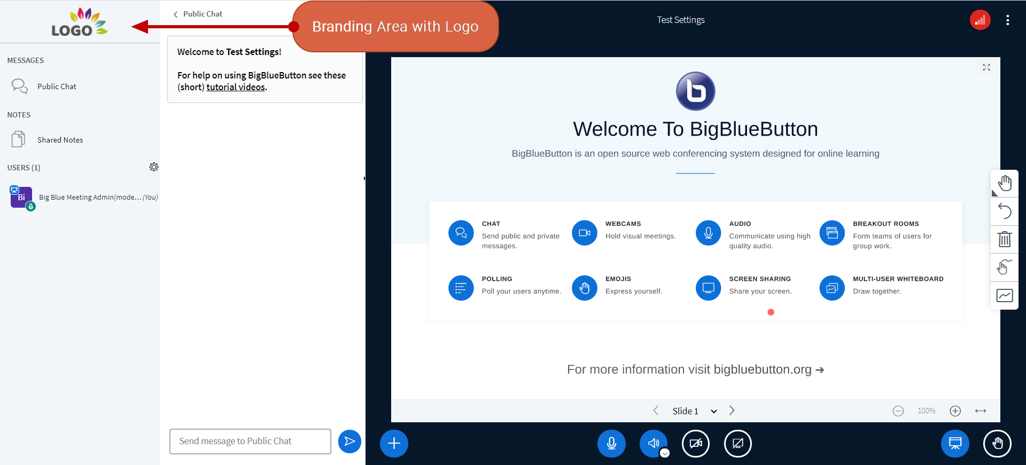Check the connection status indicator
This screenshot has width=1026, height=465.
coord(980,20)
